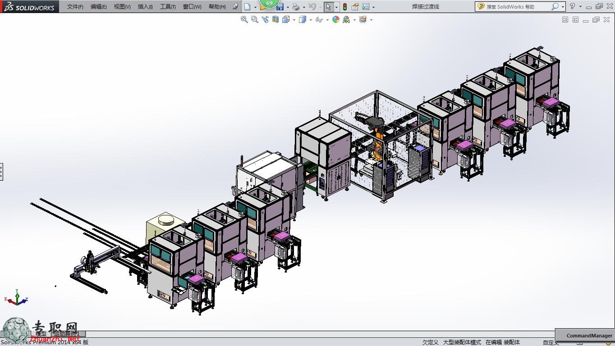Click the Rebuild traffic light icon
This screenshot has height=346, width=615.
click(x=345, y=7)
